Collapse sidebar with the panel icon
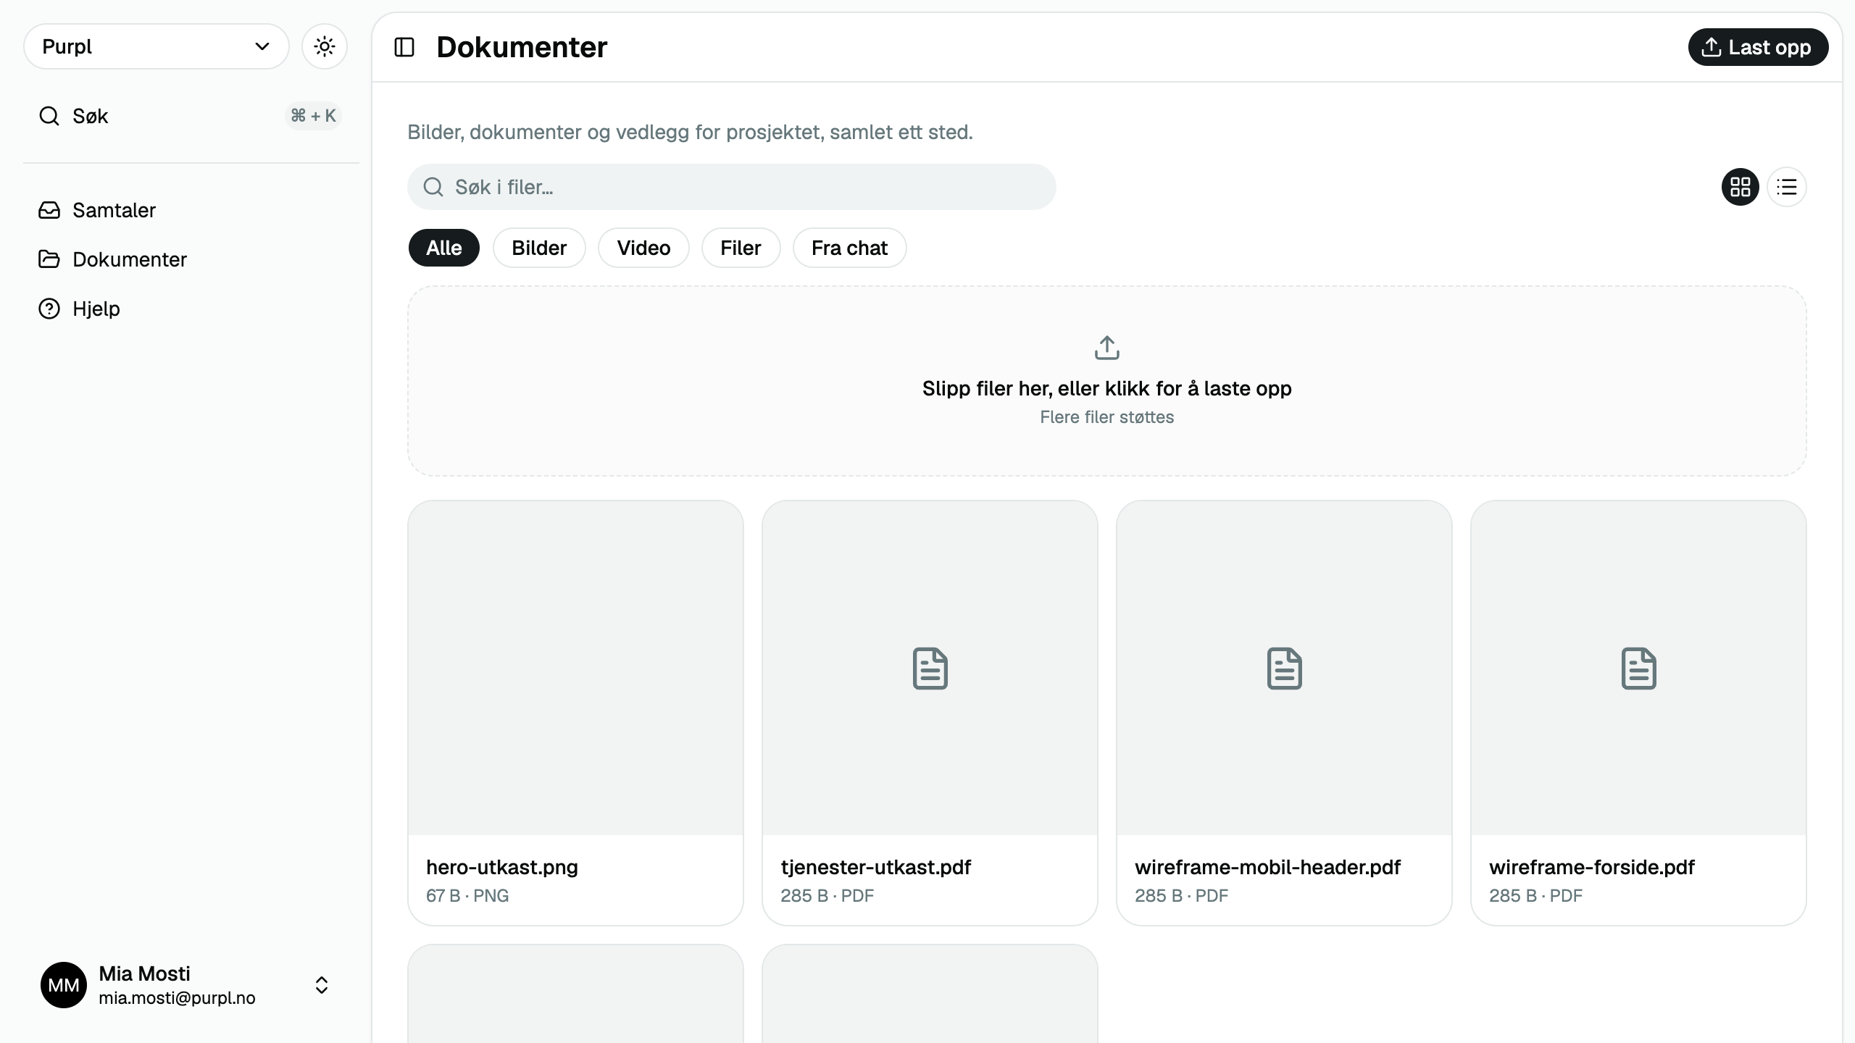Viewport: 1855px width, 1043px height. 404,47
